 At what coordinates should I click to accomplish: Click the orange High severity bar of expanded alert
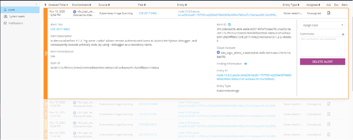coord(46,53)
